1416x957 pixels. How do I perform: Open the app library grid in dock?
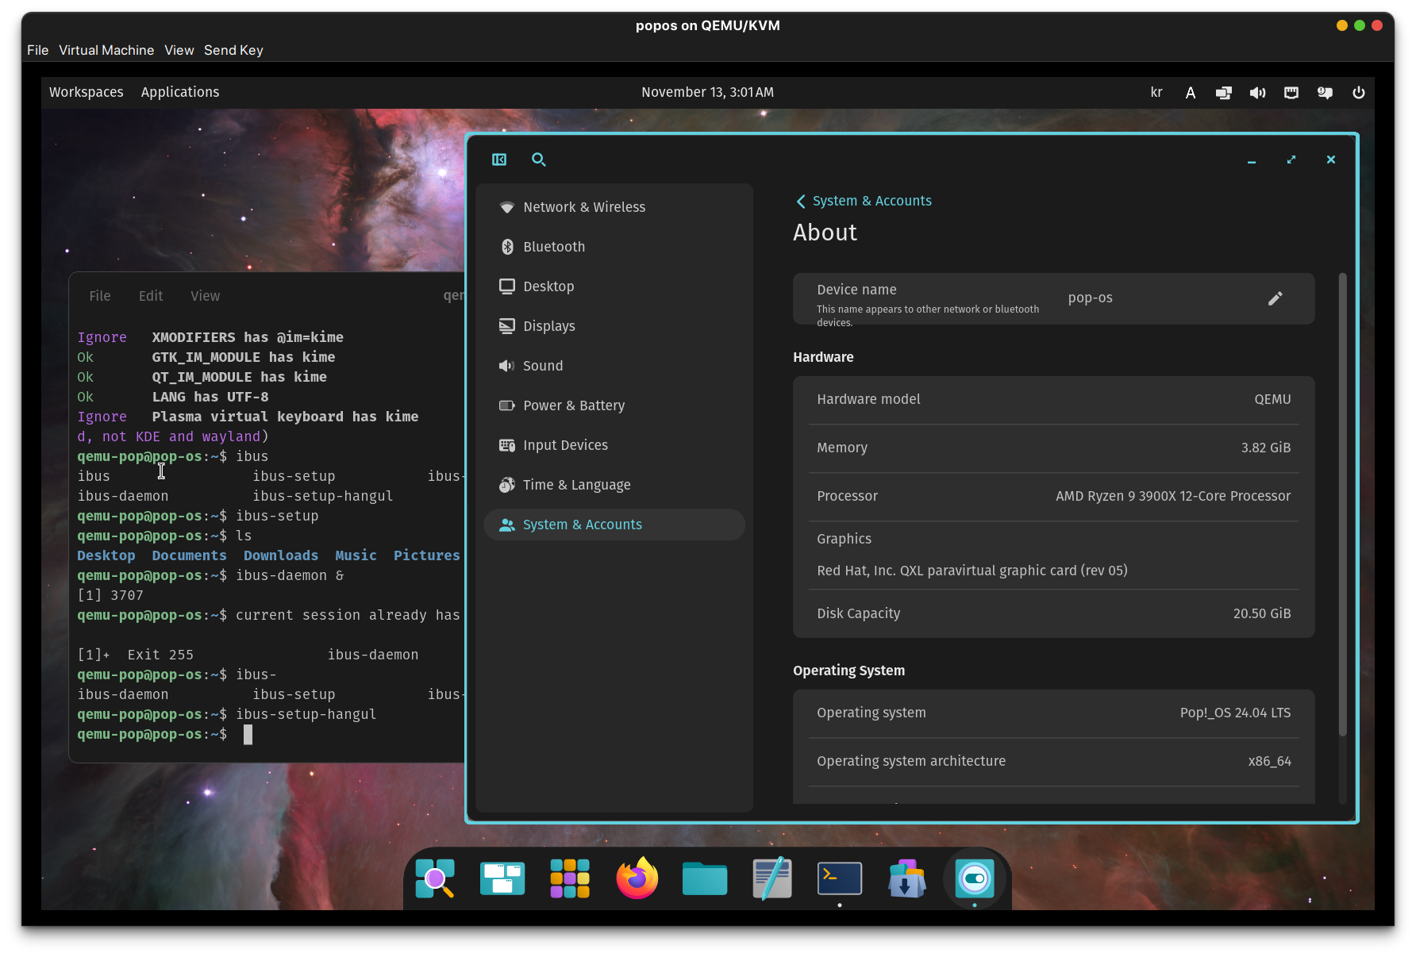coord(570,878)
